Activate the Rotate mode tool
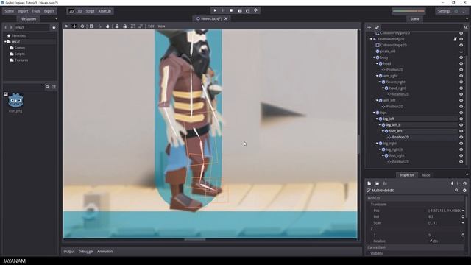The image size is (471, 265). [82, 26]
